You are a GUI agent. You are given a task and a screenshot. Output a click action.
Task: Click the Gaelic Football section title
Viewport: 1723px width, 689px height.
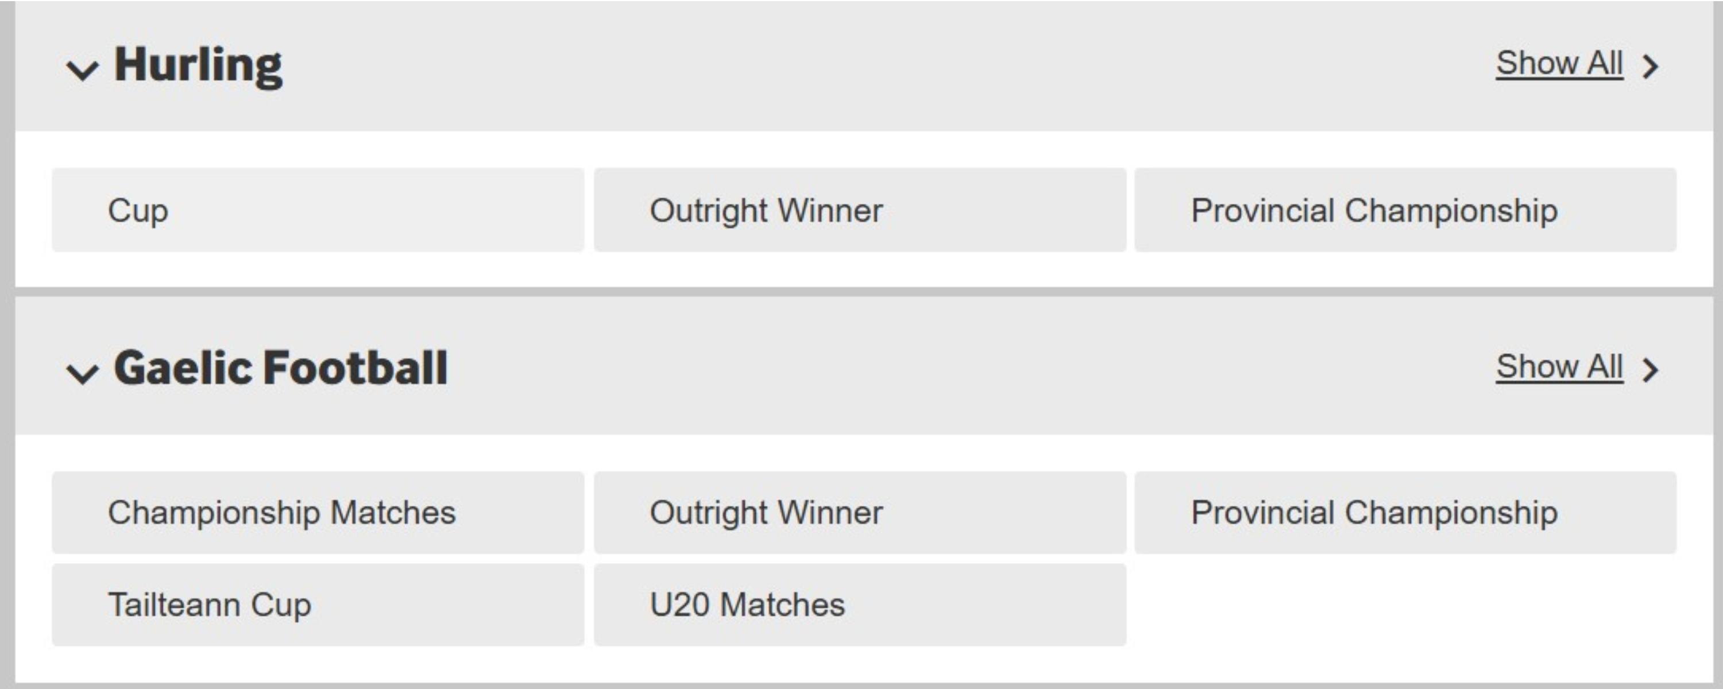tap(281, 368)
